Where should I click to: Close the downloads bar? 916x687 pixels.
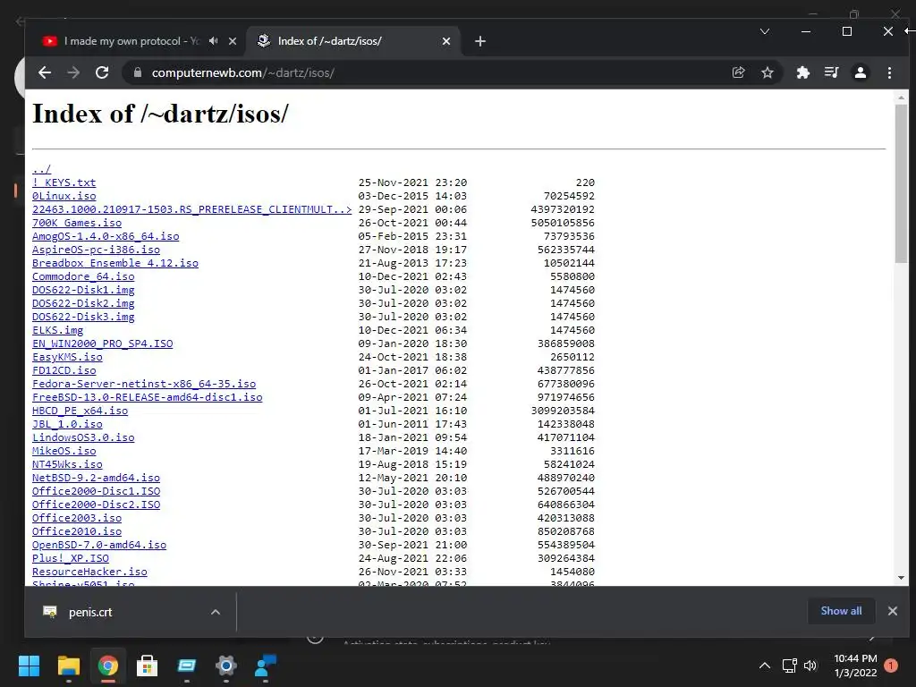(893, 611)
